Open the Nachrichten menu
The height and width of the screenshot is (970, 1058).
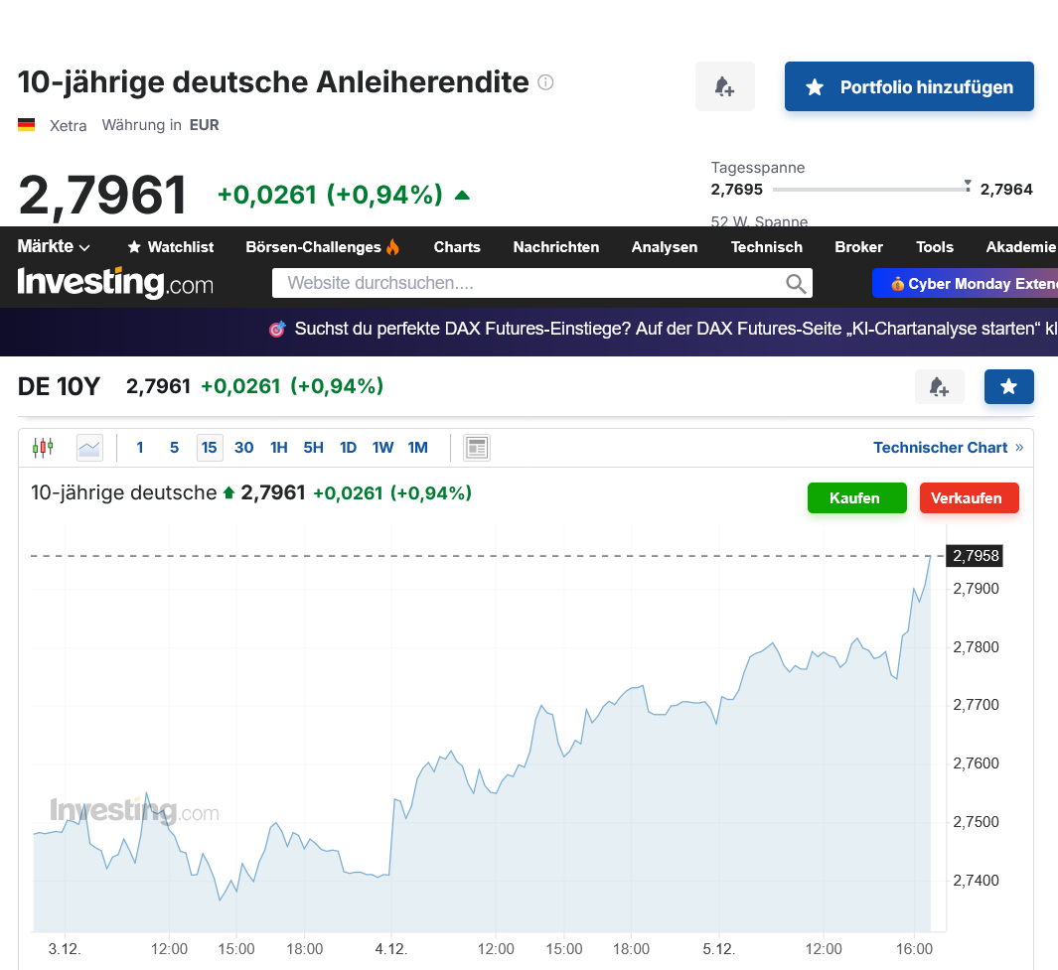click(556, 247)
